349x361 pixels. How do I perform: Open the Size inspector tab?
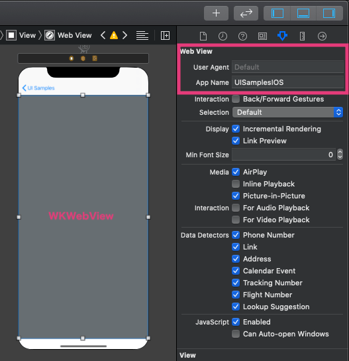303,36
